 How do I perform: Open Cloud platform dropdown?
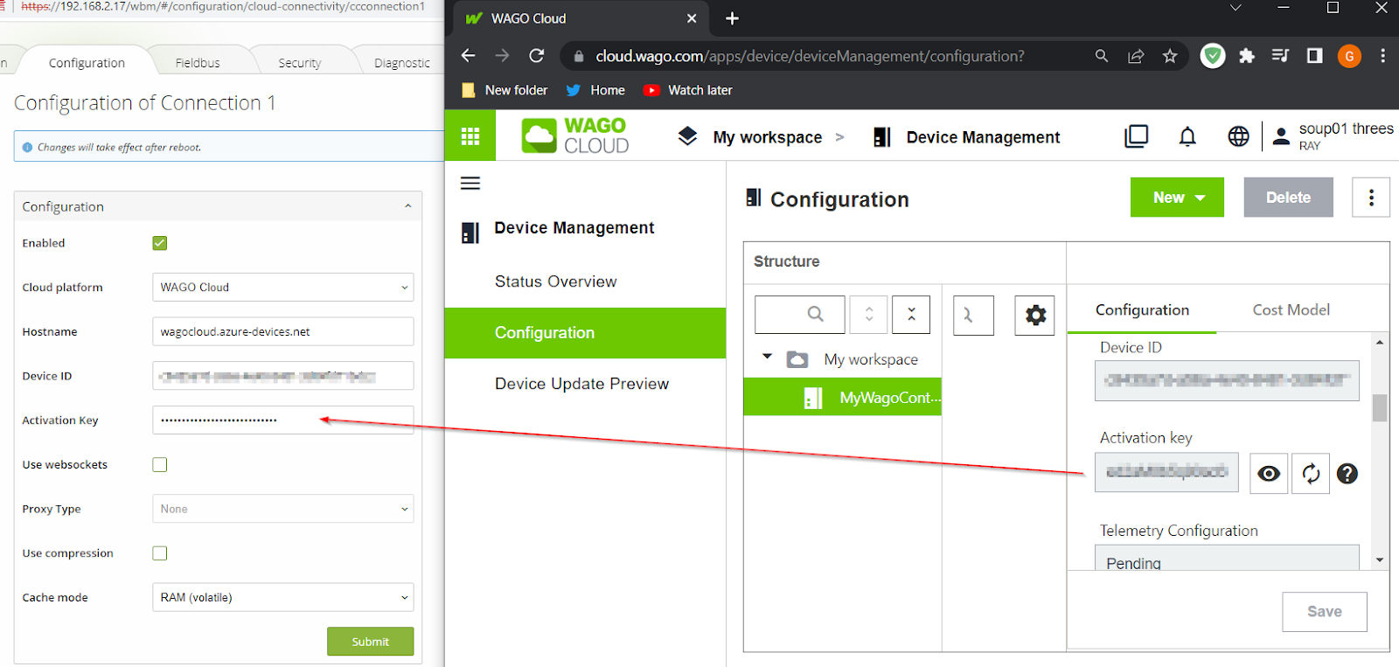282,287
